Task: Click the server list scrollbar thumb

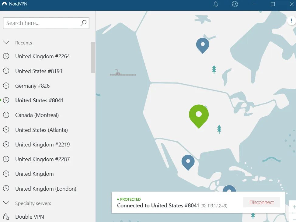Action: click(93, 57)
